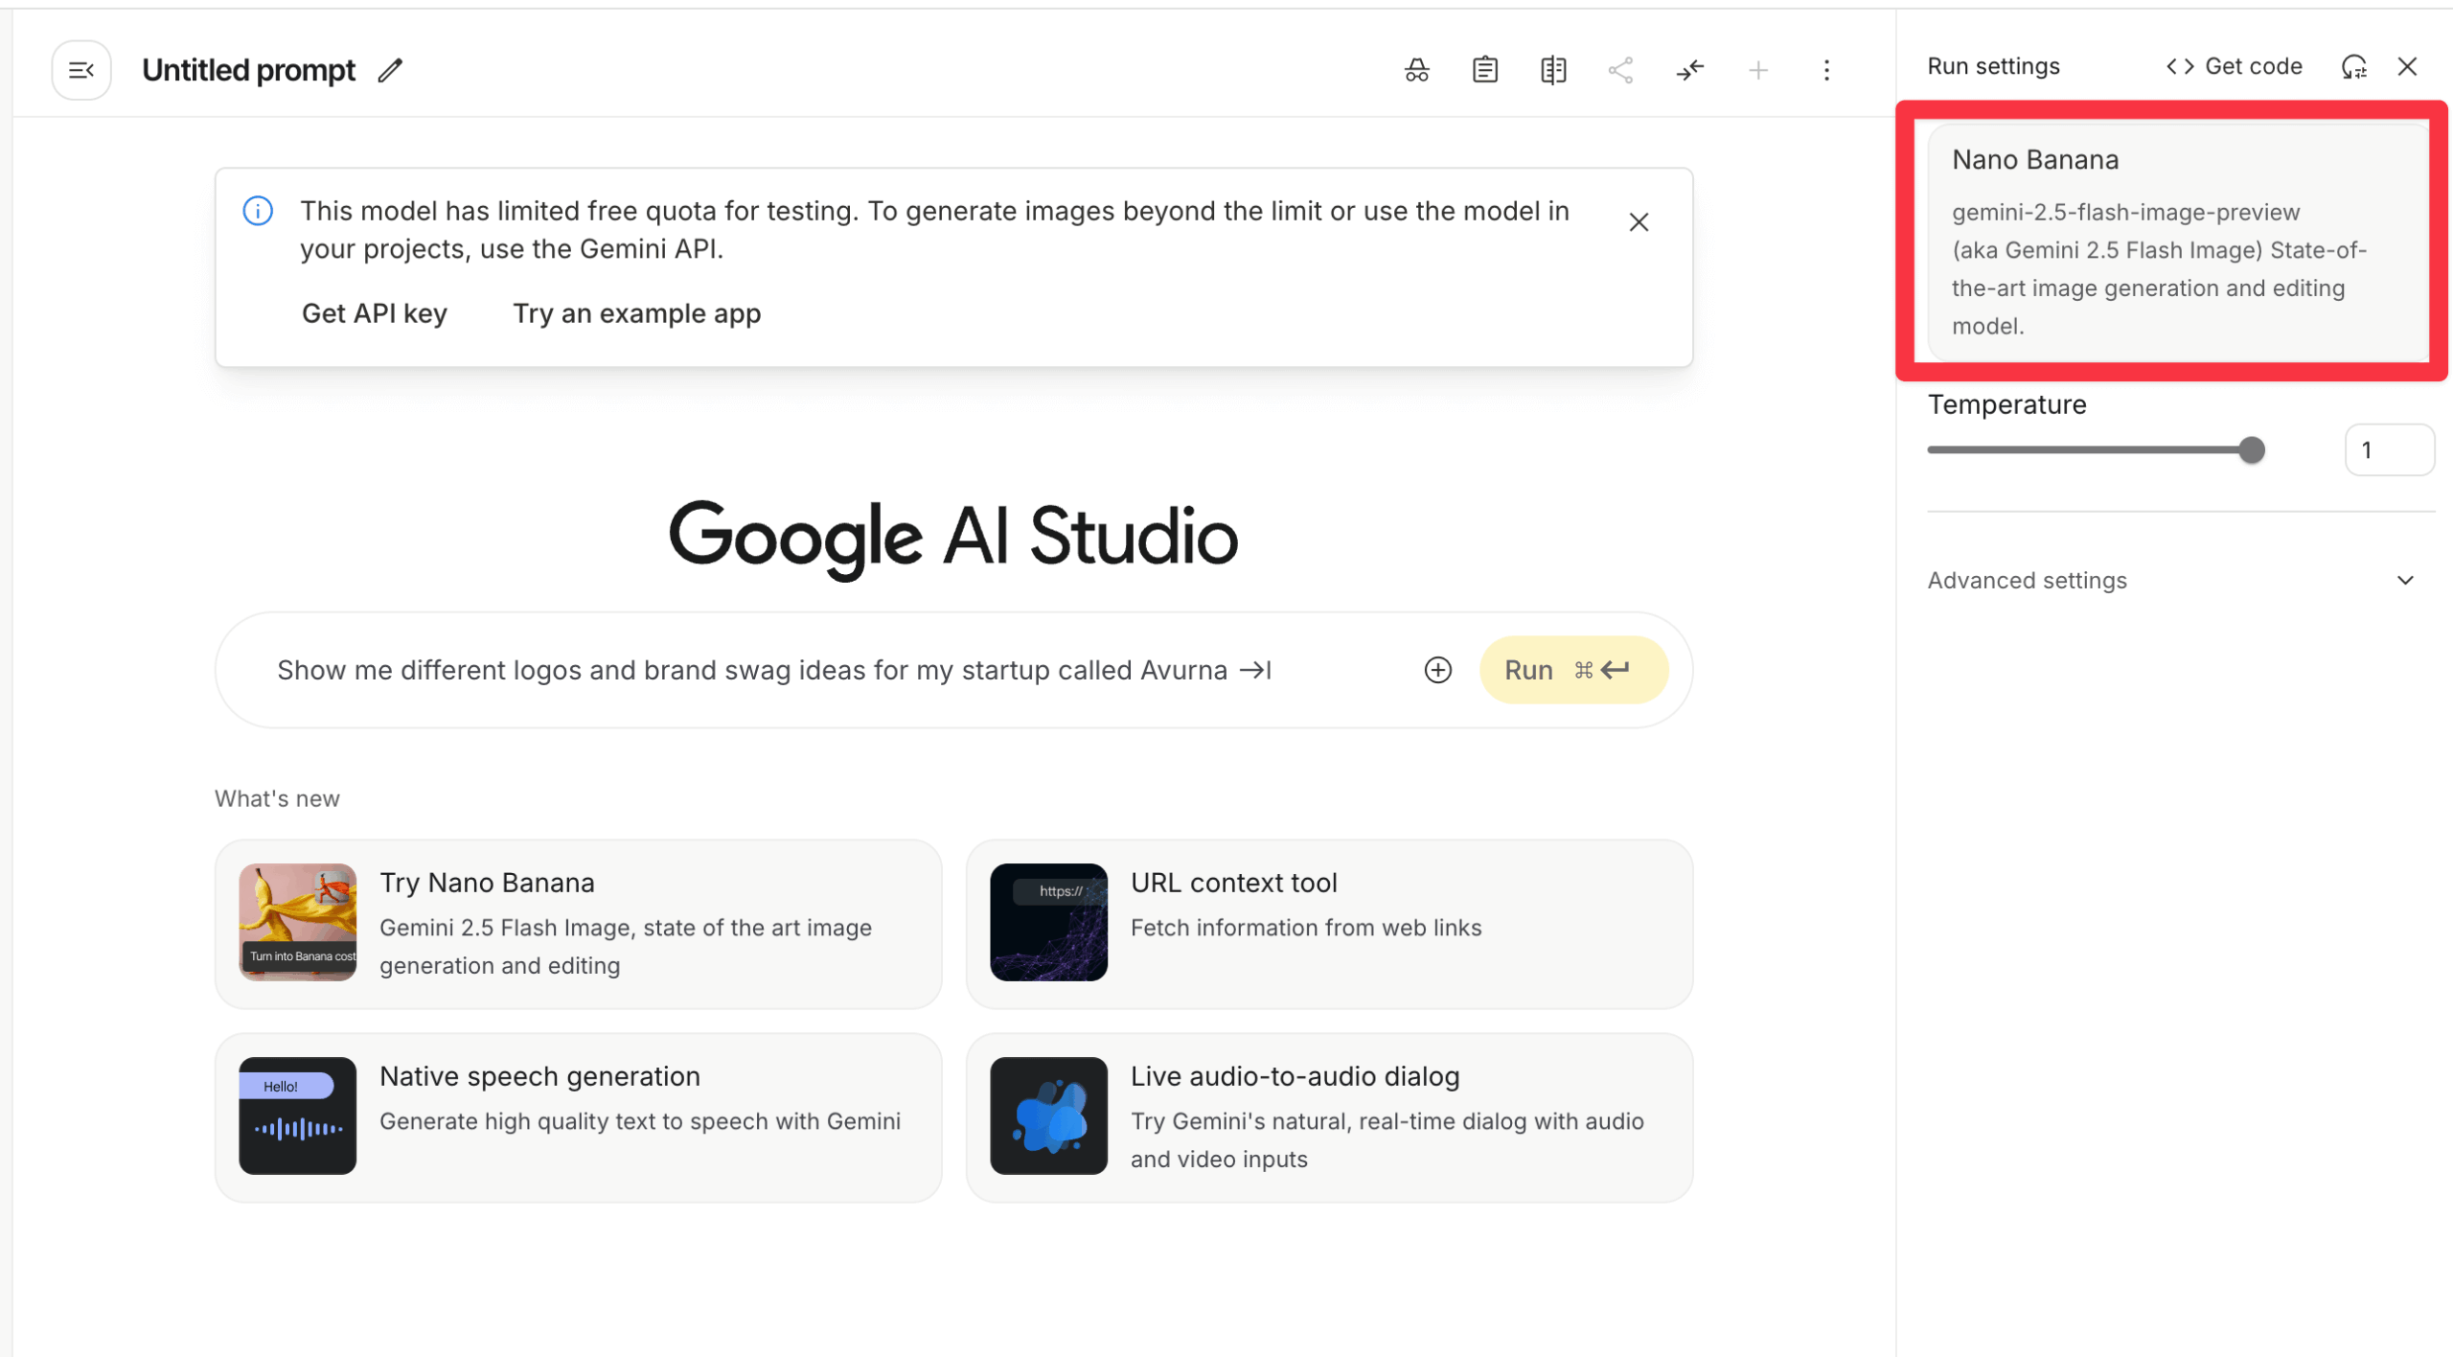The height and width of the screenshot is (1357, 2453).
Task: Click the add media plus circle icon
Action: coord(1437,670)
